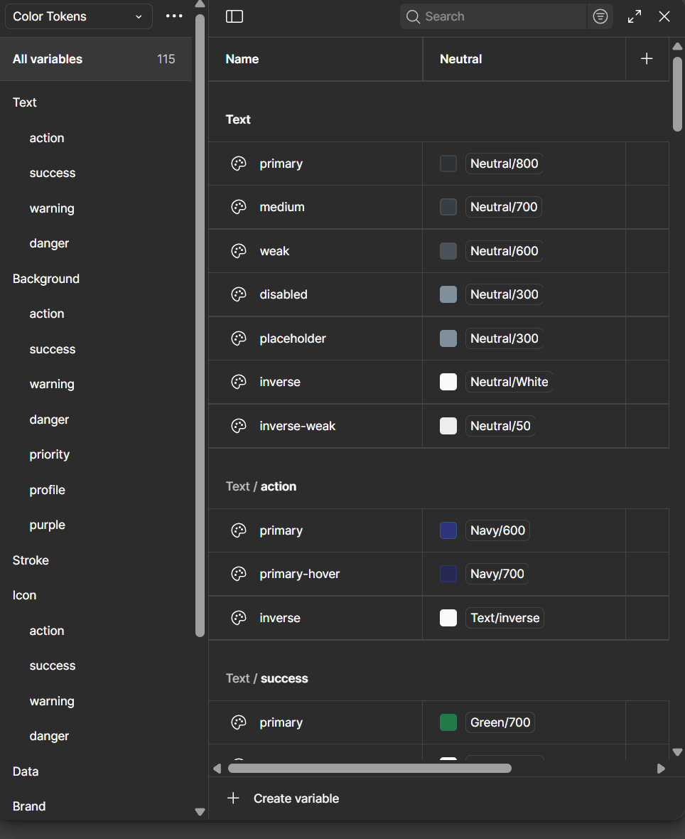Click the Neutral/700 color swatch
Image resolution: width=685 pixels, height=839 pixels.
448,207
